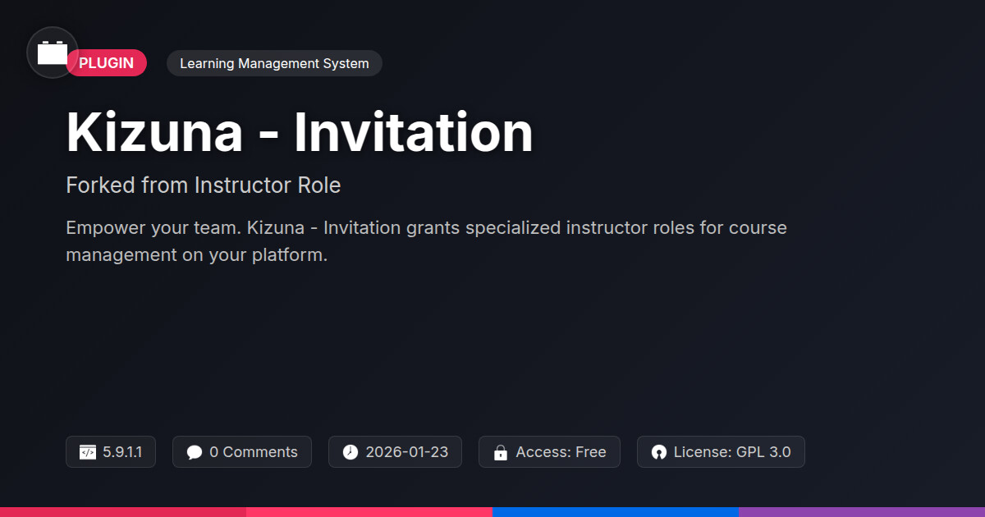Click the speech bubble comments icon
The width and height of the screenshot is (985, 517).
(x=195, y=452)
